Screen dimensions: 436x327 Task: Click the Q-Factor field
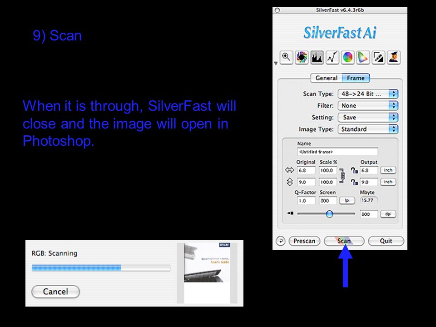306,200
